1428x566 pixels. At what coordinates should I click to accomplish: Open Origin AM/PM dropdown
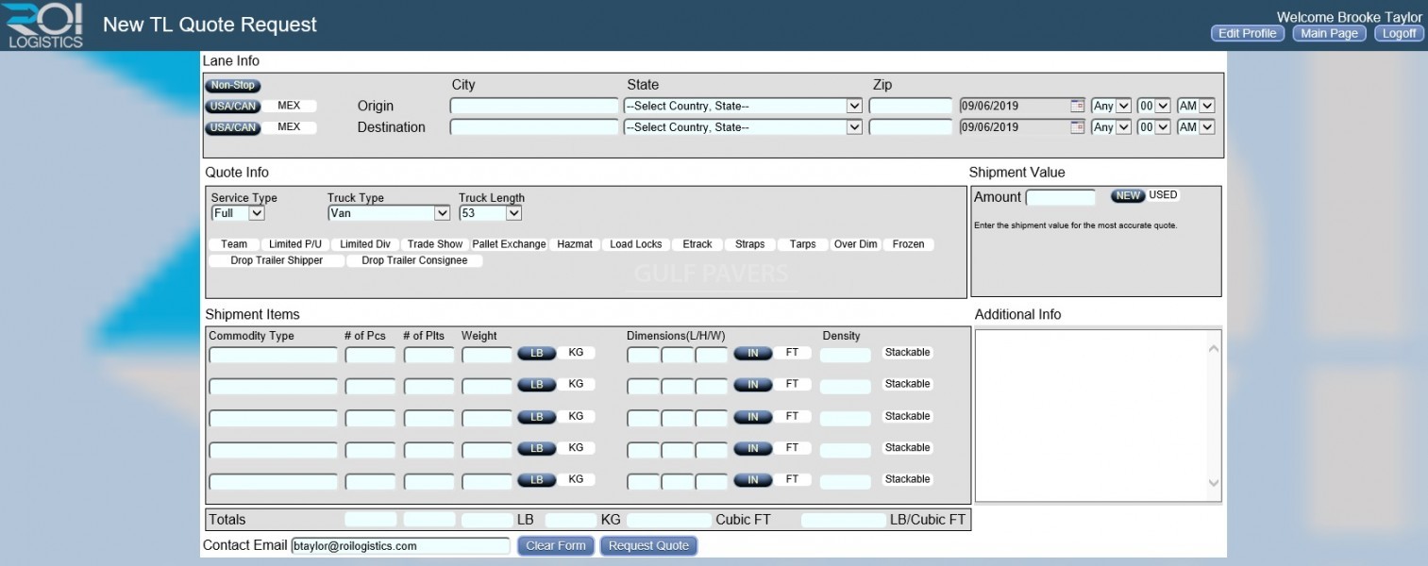(1196, 106)
